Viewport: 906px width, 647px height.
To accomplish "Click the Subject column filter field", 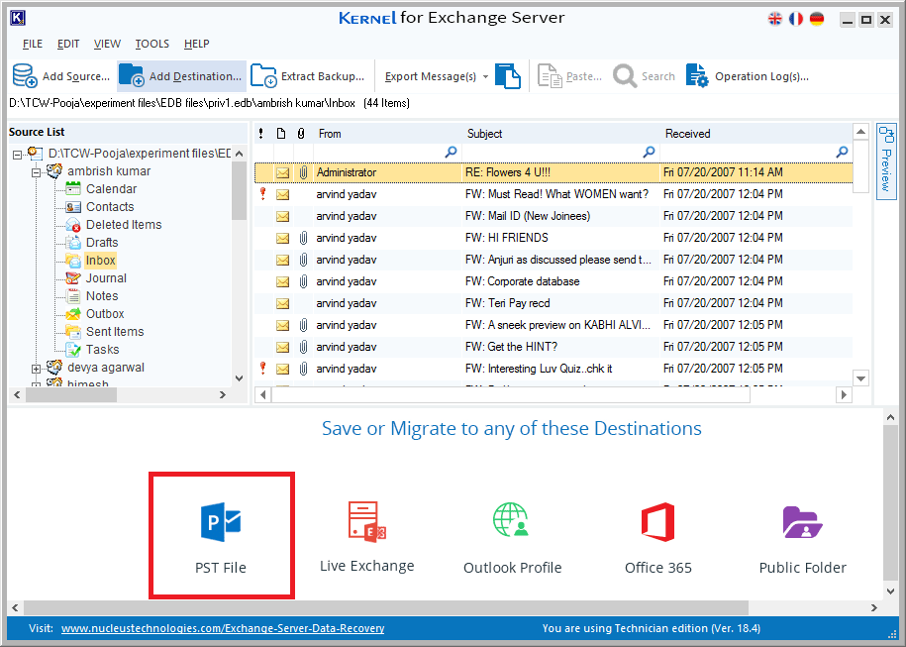I will tap(561, 152).
